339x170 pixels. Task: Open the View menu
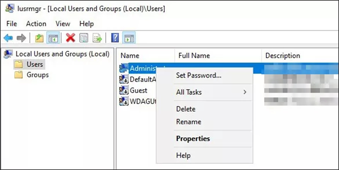62,24
